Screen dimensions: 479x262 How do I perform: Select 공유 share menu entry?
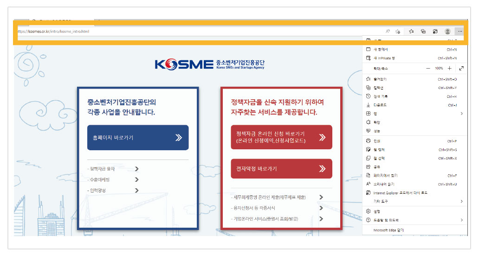415,167
